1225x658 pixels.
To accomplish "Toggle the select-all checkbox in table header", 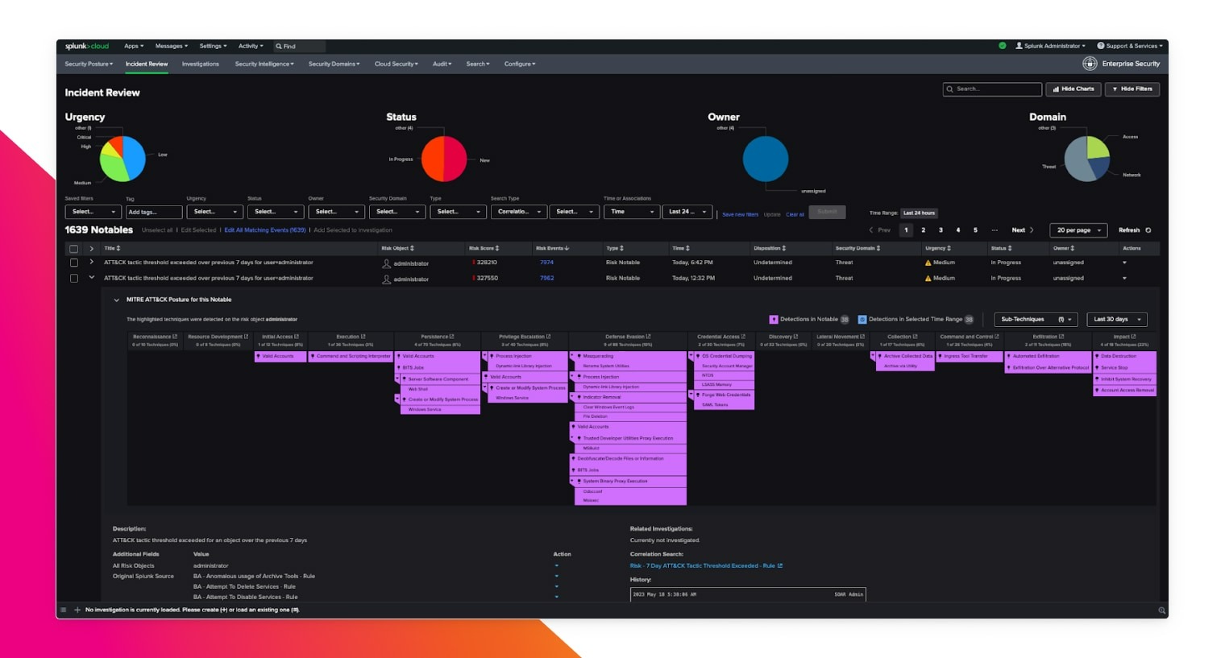I will [x=74, y=249].
